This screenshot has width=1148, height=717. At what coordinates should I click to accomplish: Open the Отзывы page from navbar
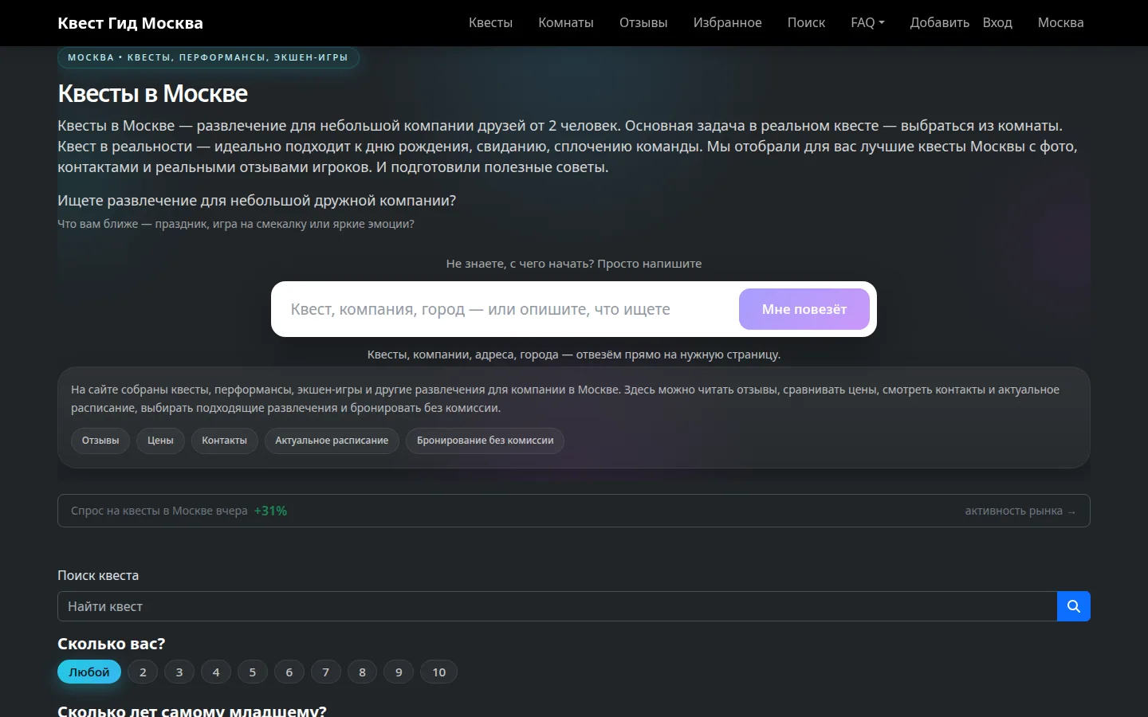tap(643, 22)
